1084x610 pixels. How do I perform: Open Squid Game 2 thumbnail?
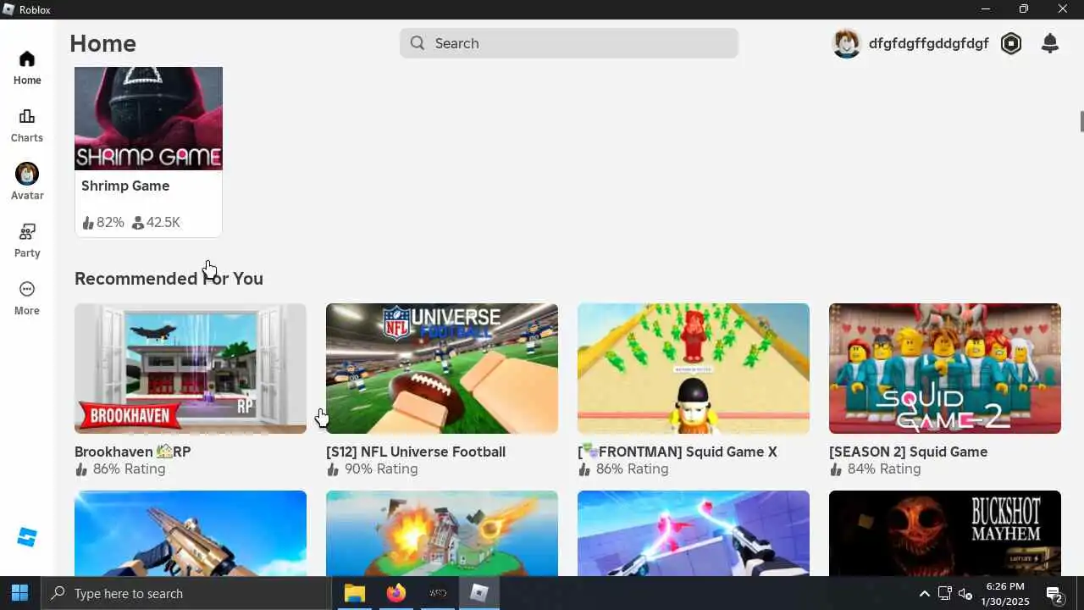(945, 369)
